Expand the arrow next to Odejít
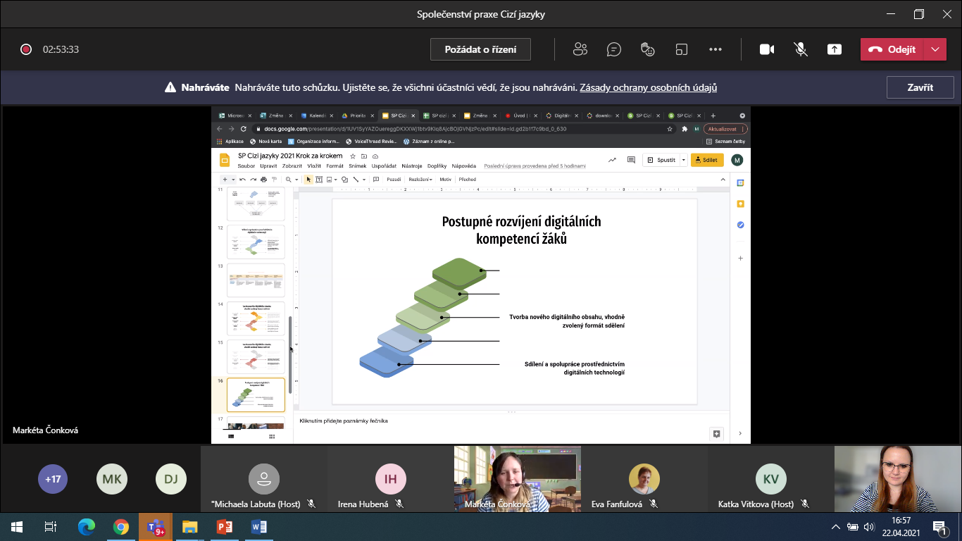The image size is (962, 541). pos(935,49)
